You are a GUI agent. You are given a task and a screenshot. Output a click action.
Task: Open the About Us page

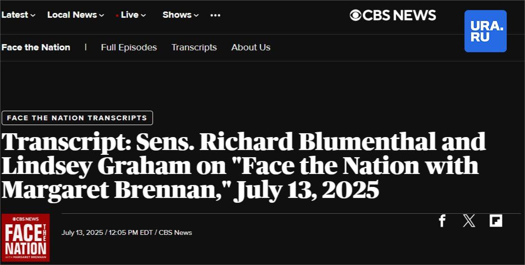pyautogui.click(x=251, y=47)
